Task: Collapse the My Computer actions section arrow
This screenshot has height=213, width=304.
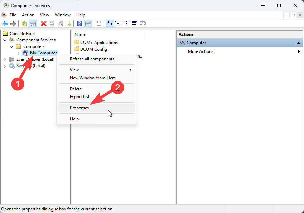Action: [299, 43]
